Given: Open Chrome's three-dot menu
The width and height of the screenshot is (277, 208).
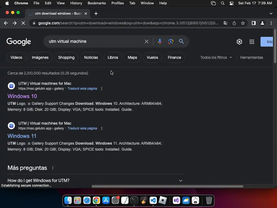Looking at the screenshot, I should tap(271, 23).
